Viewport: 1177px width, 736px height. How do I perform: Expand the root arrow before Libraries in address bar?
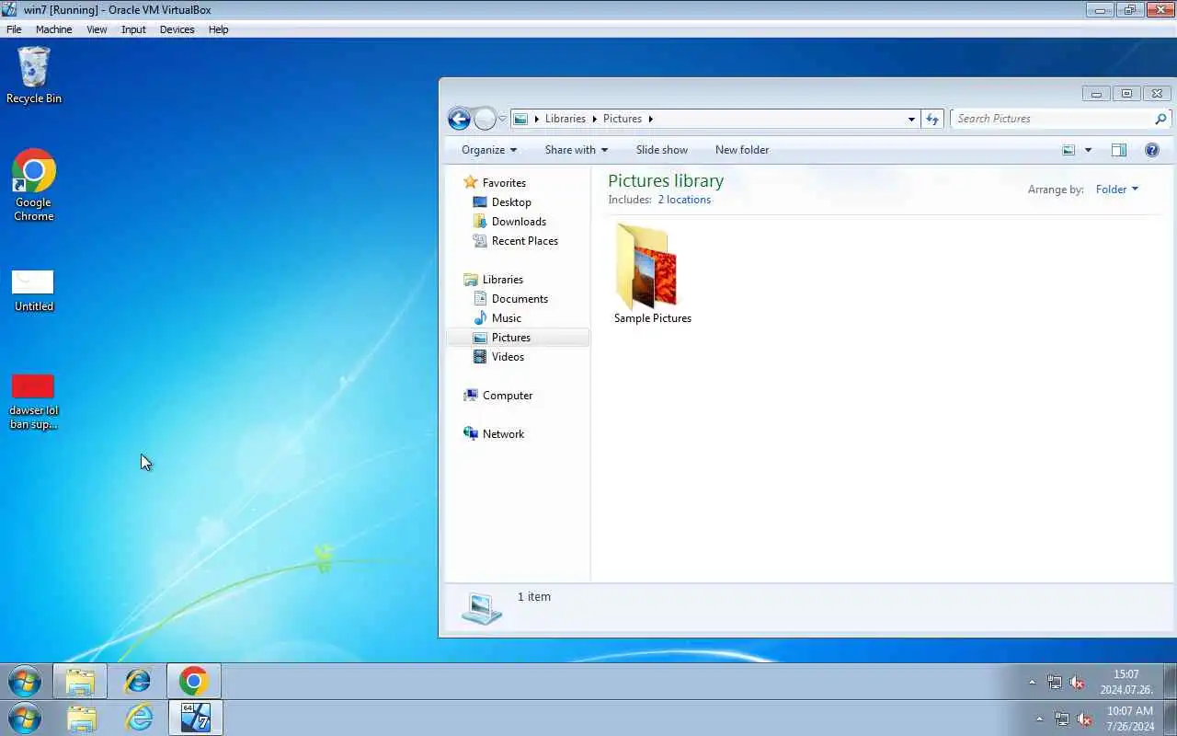coord(537,119)
